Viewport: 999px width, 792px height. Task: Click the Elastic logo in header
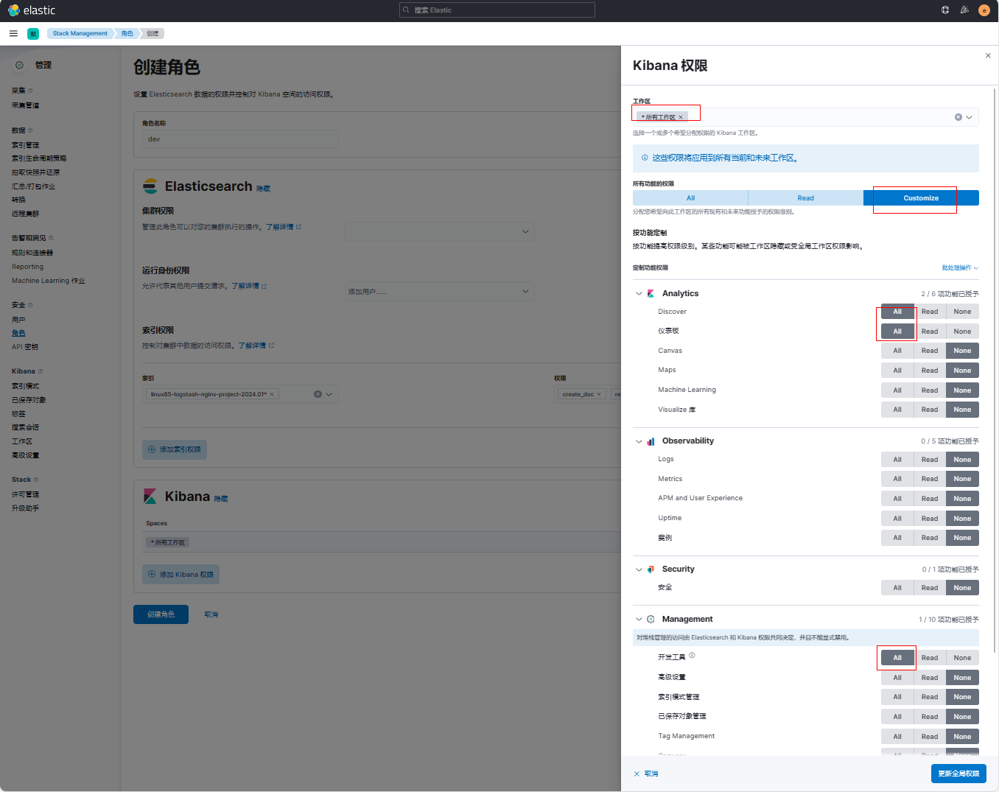coord(32,10)
